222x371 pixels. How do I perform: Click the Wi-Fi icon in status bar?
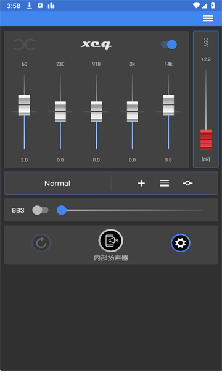coord(196,6)
